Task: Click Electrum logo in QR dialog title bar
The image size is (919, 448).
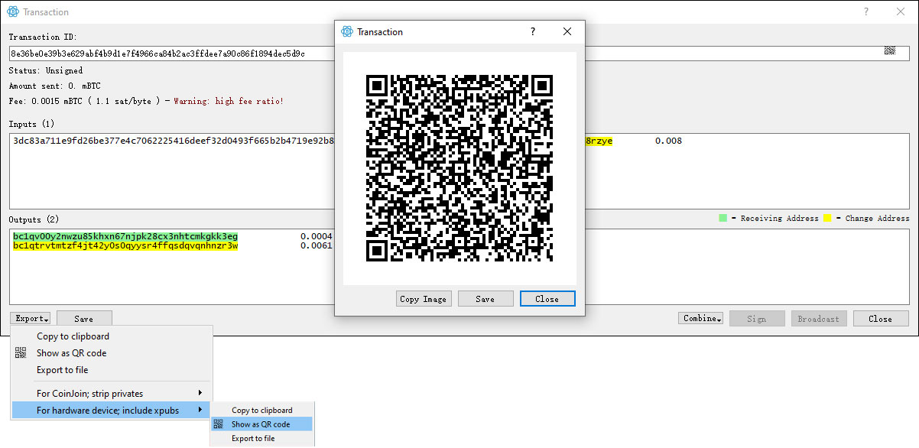Action: point(348,32)
